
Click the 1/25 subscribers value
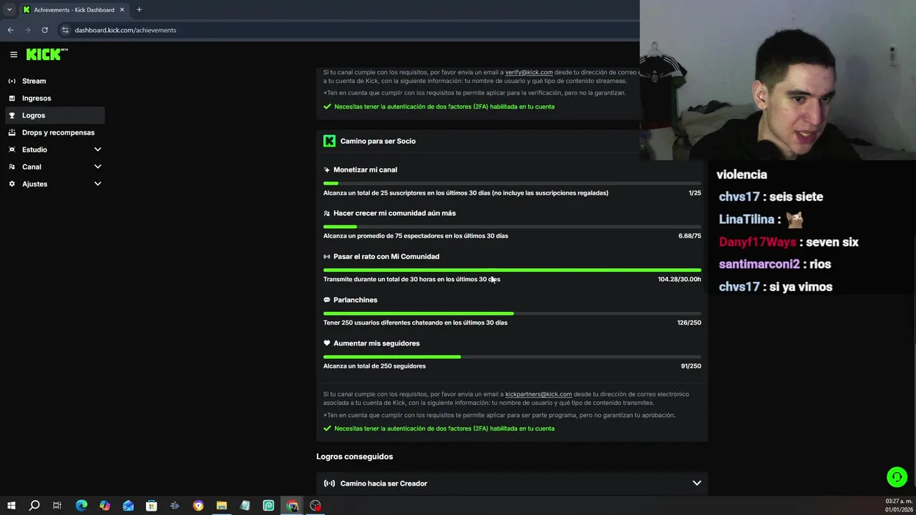(x=695, y=193)
